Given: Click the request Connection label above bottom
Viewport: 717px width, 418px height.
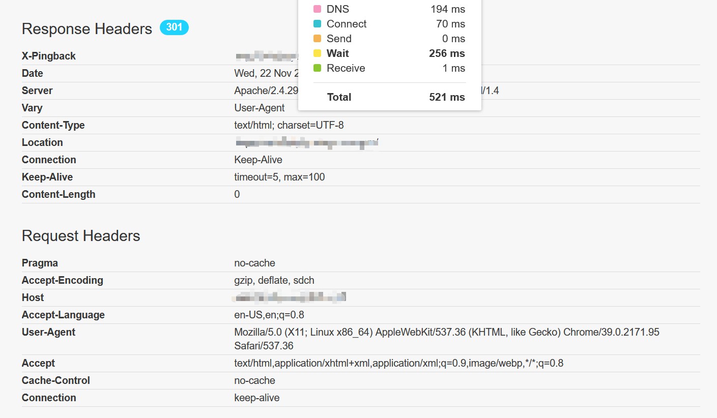Looking at the screenshot, I should 49,398.
